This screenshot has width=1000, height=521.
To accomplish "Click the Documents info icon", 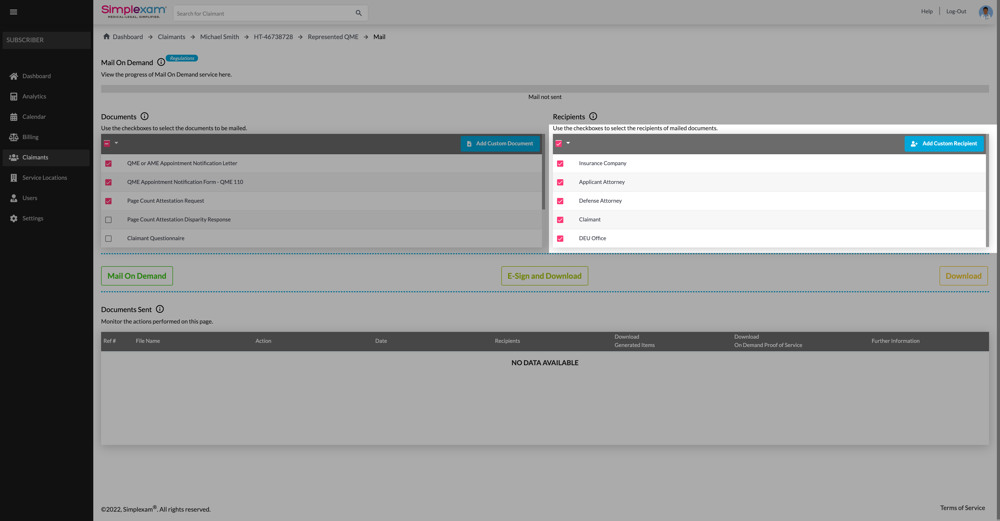I will coord(144,116).
